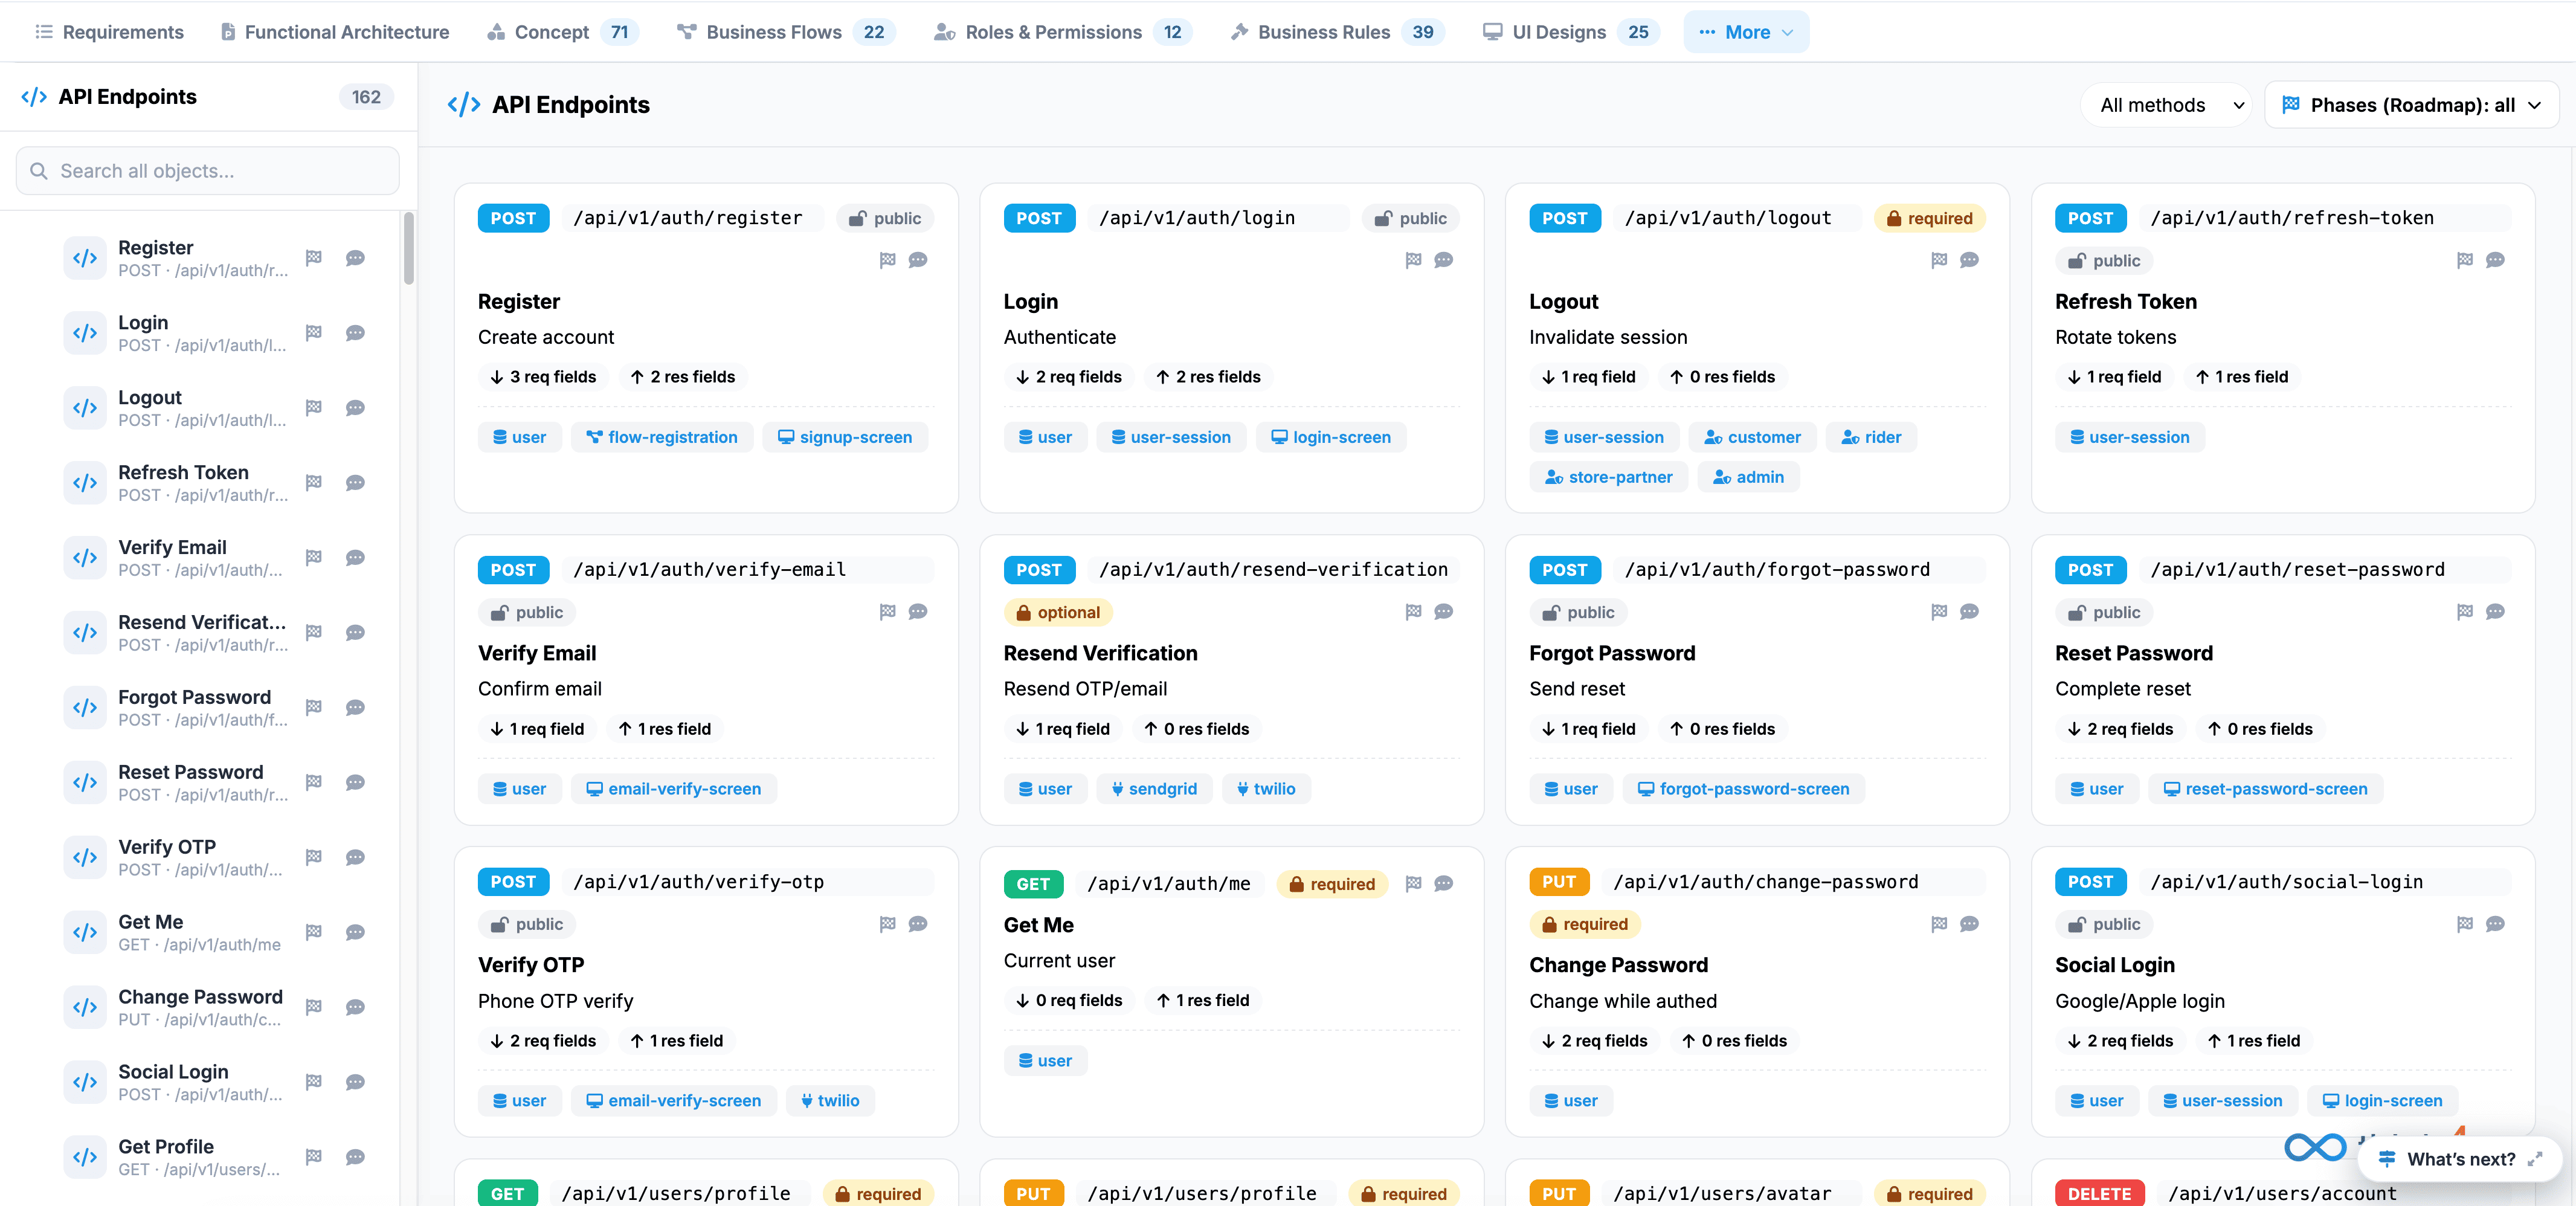Click the store-partner role tag
The image size is (2576, 1206).
[x=1608, y=477]
